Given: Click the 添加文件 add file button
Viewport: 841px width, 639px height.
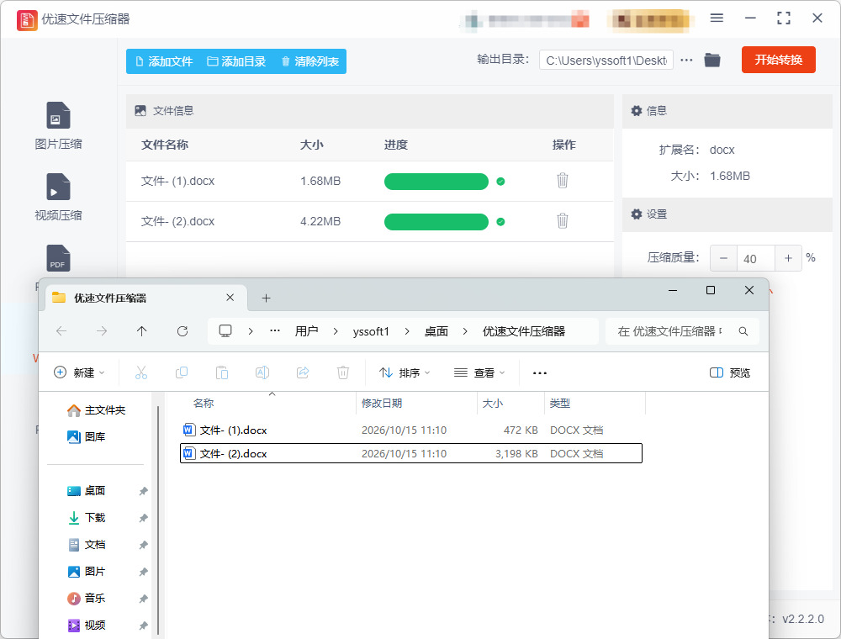Looking at the screenshot, I should tap(164, 61).
